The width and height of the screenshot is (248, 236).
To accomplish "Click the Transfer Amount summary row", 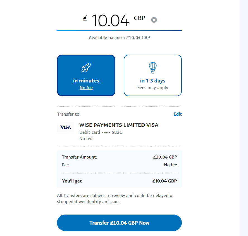I will pos(120,157).
